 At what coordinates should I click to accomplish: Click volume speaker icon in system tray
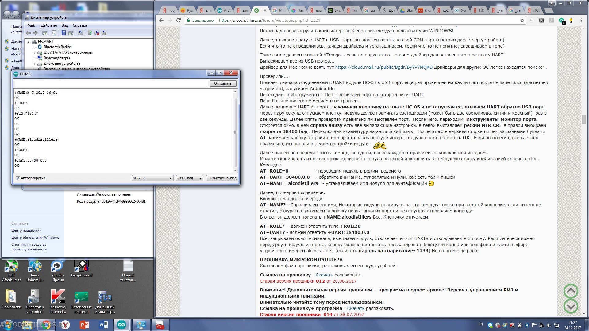549,325
